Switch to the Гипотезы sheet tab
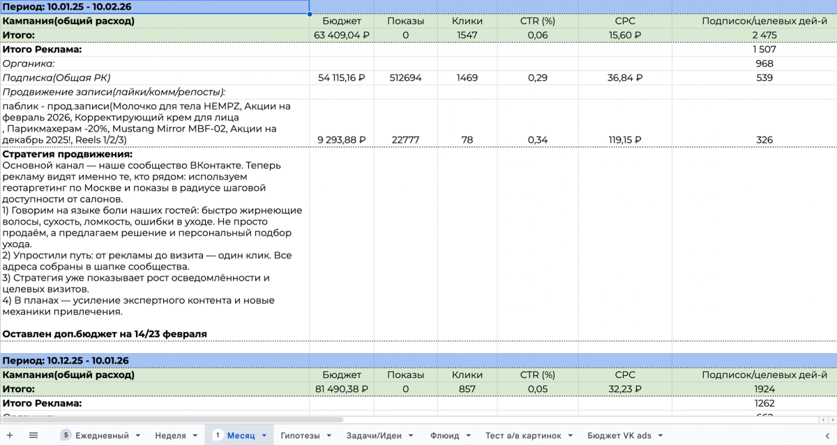Image resolution: width=837 pixels, height=445 pixels. 300,435
